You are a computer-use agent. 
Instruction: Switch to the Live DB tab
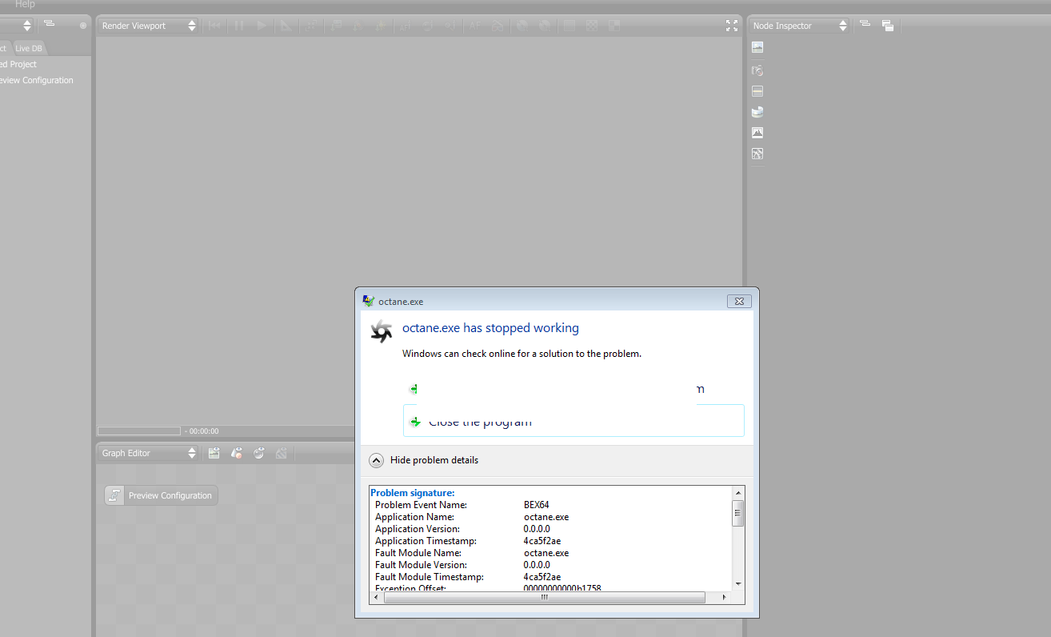29,48
